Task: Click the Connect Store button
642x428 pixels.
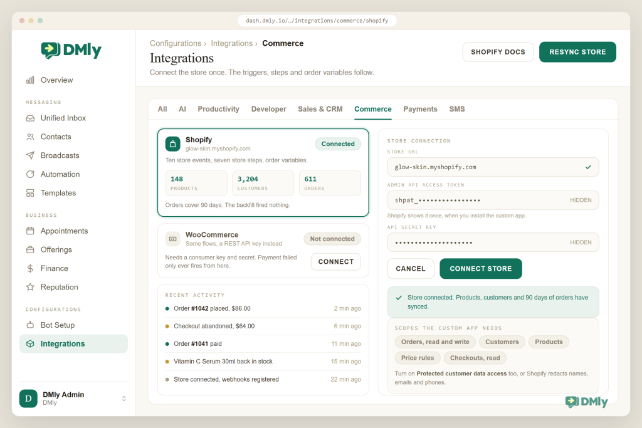Action: pos(481,269)
